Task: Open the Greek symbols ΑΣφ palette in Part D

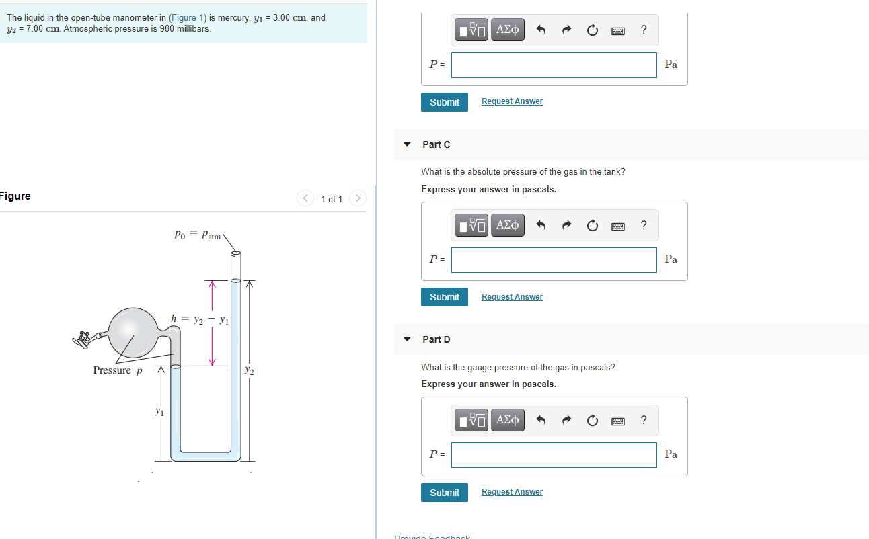Action: (x=508, y=420)
